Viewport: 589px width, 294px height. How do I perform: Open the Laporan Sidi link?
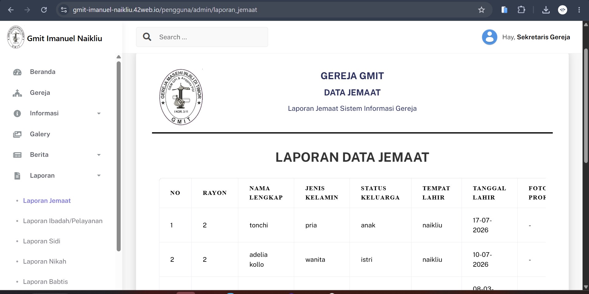[41, 241]
